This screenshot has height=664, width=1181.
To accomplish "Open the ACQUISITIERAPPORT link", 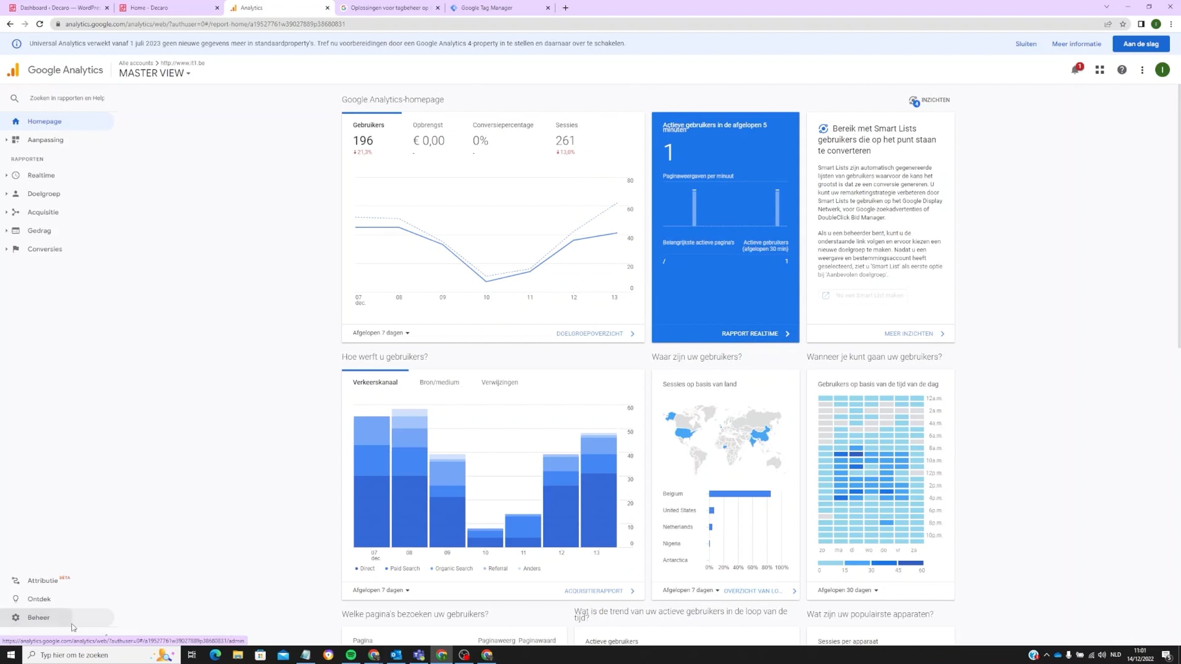I will pyautogui.click(x=600, y=591).
